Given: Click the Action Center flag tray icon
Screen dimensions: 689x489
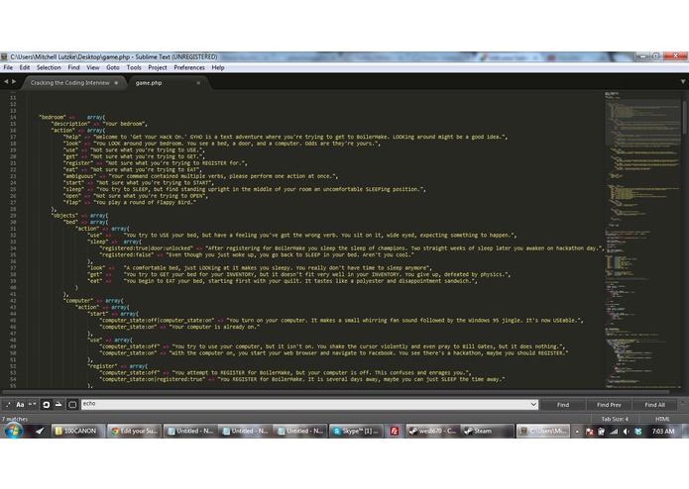Looking at the screenshot, I should point(590,432).
